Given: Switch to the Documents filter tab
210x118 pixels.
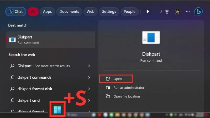Looking at the screenshot, I should (x=69, y=12).
